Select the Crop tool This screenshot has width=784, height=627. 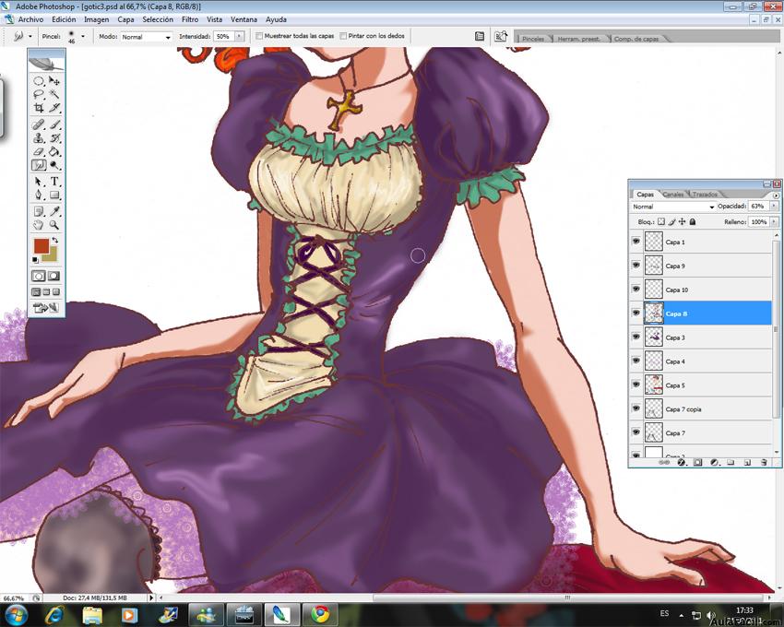[x=39, y=108]
